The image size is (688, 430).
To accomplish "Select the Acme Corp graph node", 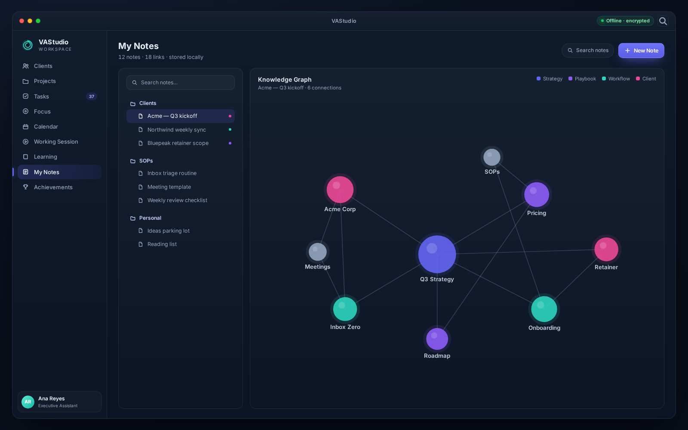I will pos(340,190).
